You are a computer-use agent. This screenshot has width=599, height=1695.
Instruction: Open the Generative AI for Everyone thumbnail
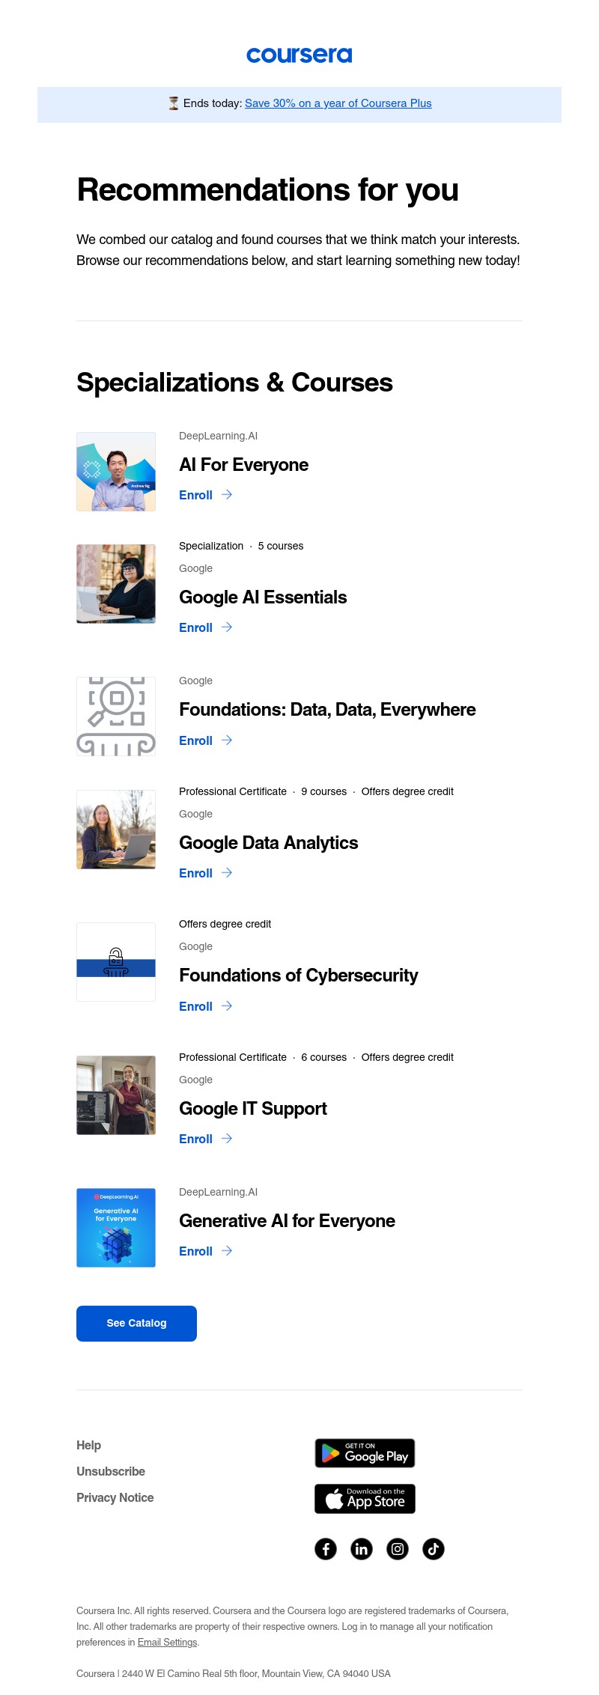[116, 1228]
